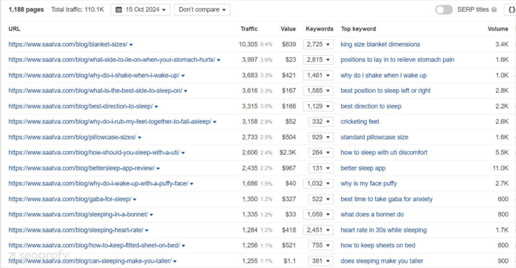Open the 332 keywords dropdown

pyautogui.click(x=321, y=122)
